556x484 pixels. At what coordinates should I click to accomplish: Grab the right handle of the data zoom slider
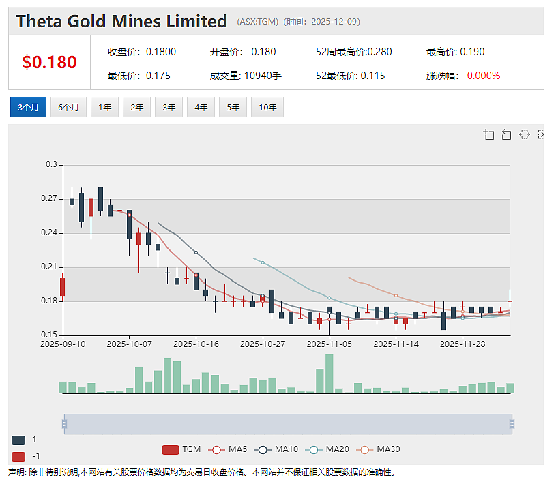[x=512, y=424]
